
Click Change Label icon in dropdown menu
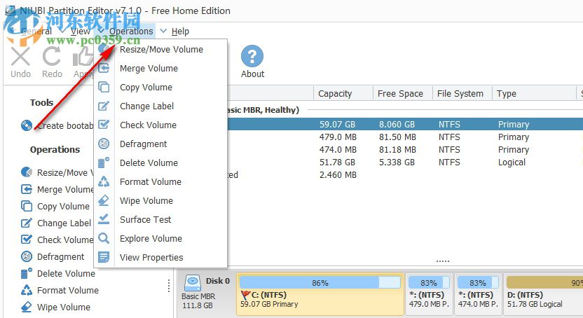pos(104,106)
